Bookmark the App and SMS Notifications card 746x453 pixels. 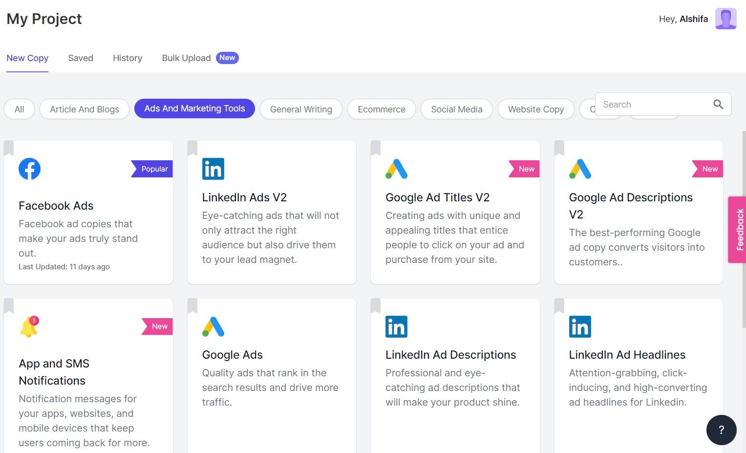point(9,306)
